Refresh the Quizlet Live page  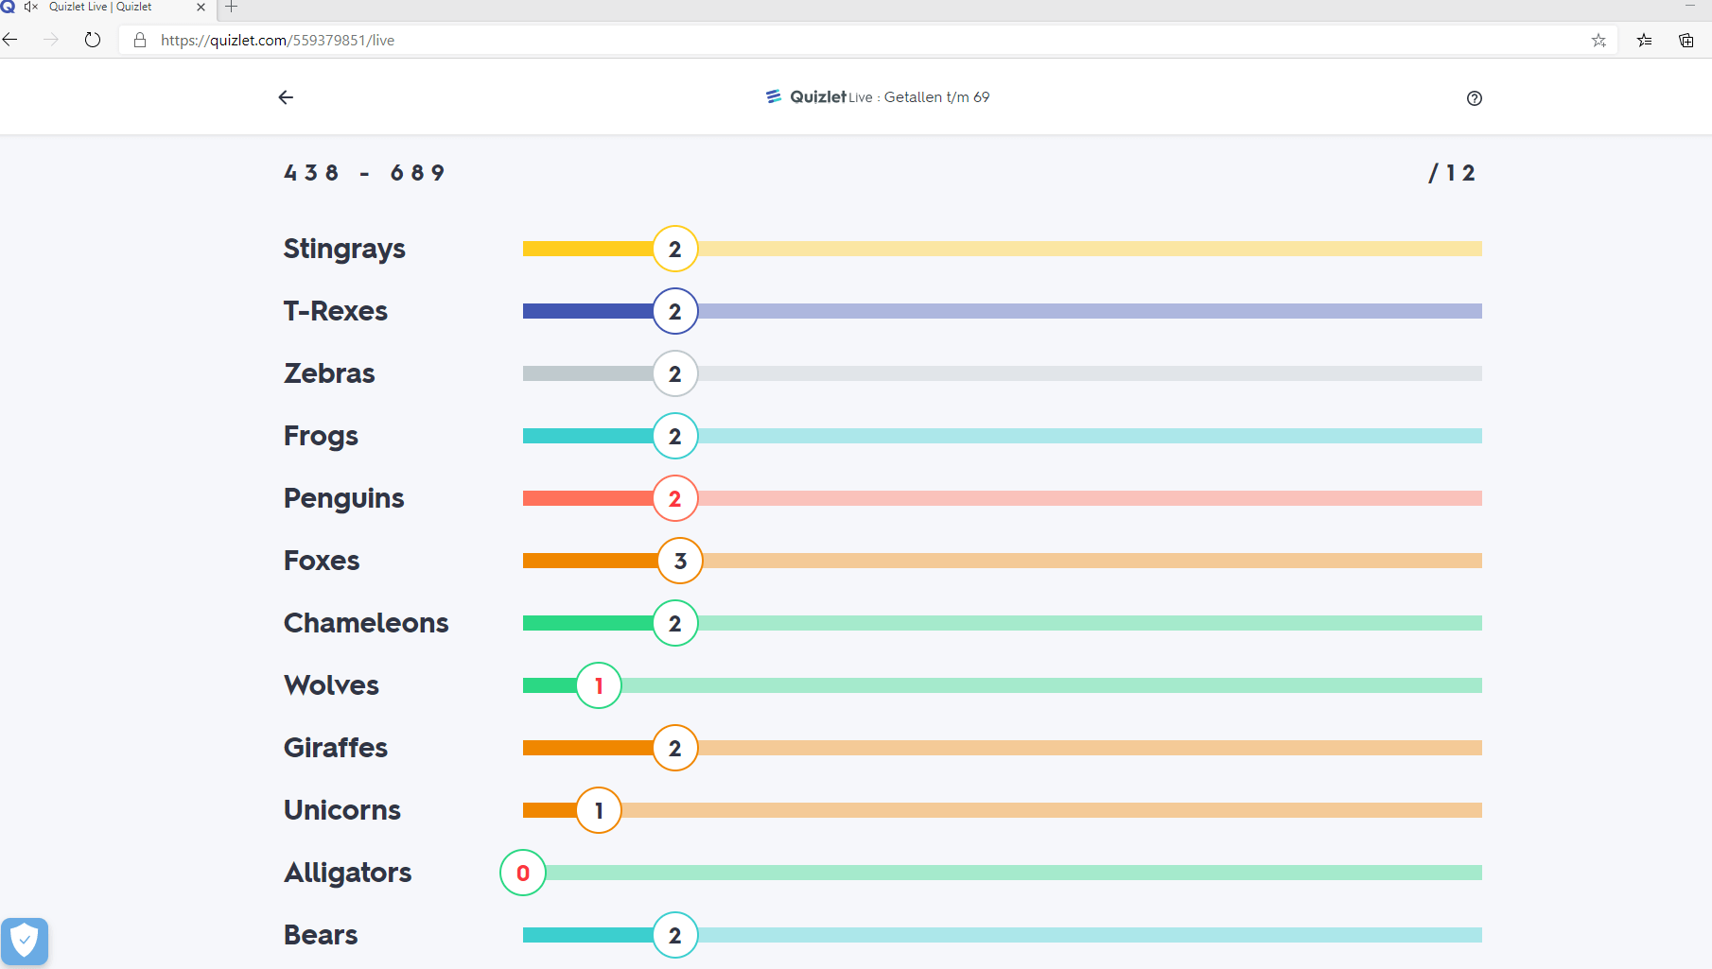click(93, 40)
